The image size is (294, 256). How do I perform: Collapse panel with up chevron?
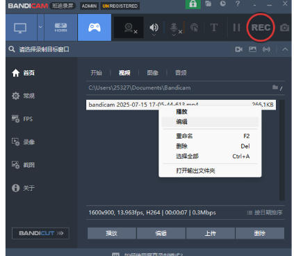pos(285,49)
